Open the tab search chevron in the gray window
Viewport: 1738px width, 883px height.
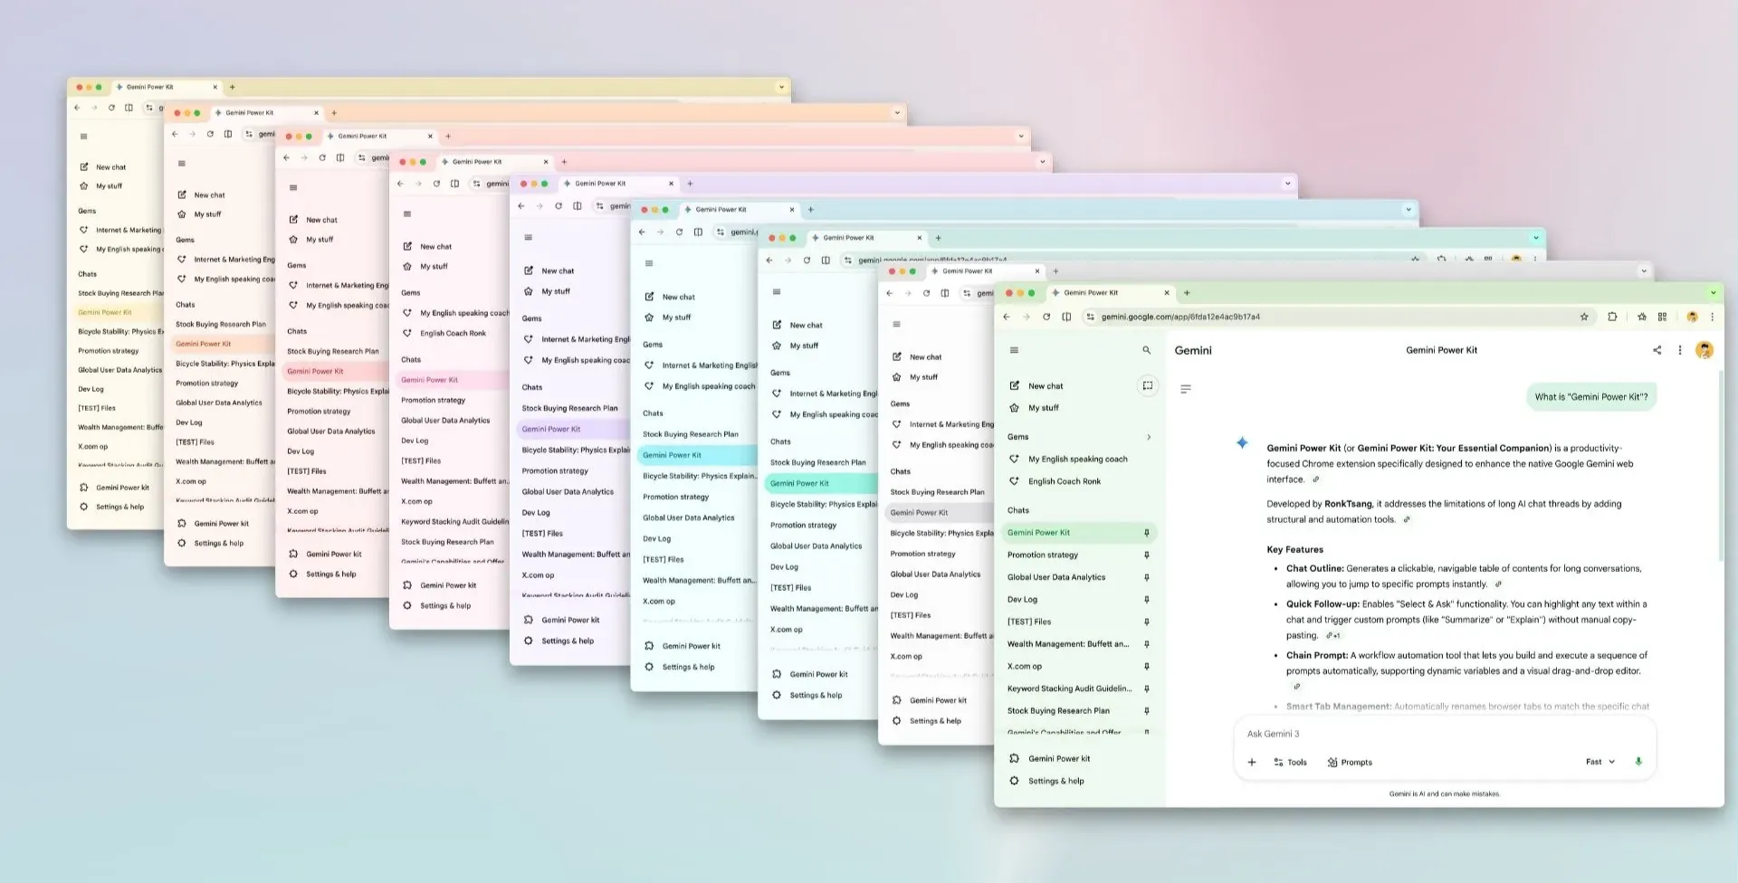point(1644,271)
